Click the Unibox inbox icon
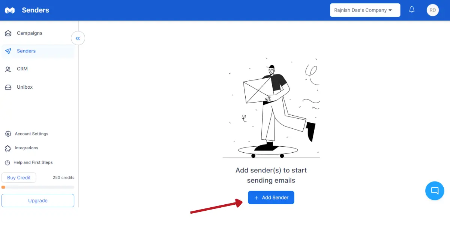450x232 pixels. pyautogui.click(x=8, y=87)
